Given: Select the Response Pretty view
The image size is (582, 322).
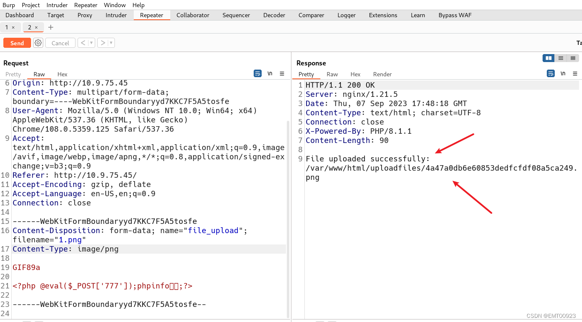Looking at the screenshot, I should [306, 74].
